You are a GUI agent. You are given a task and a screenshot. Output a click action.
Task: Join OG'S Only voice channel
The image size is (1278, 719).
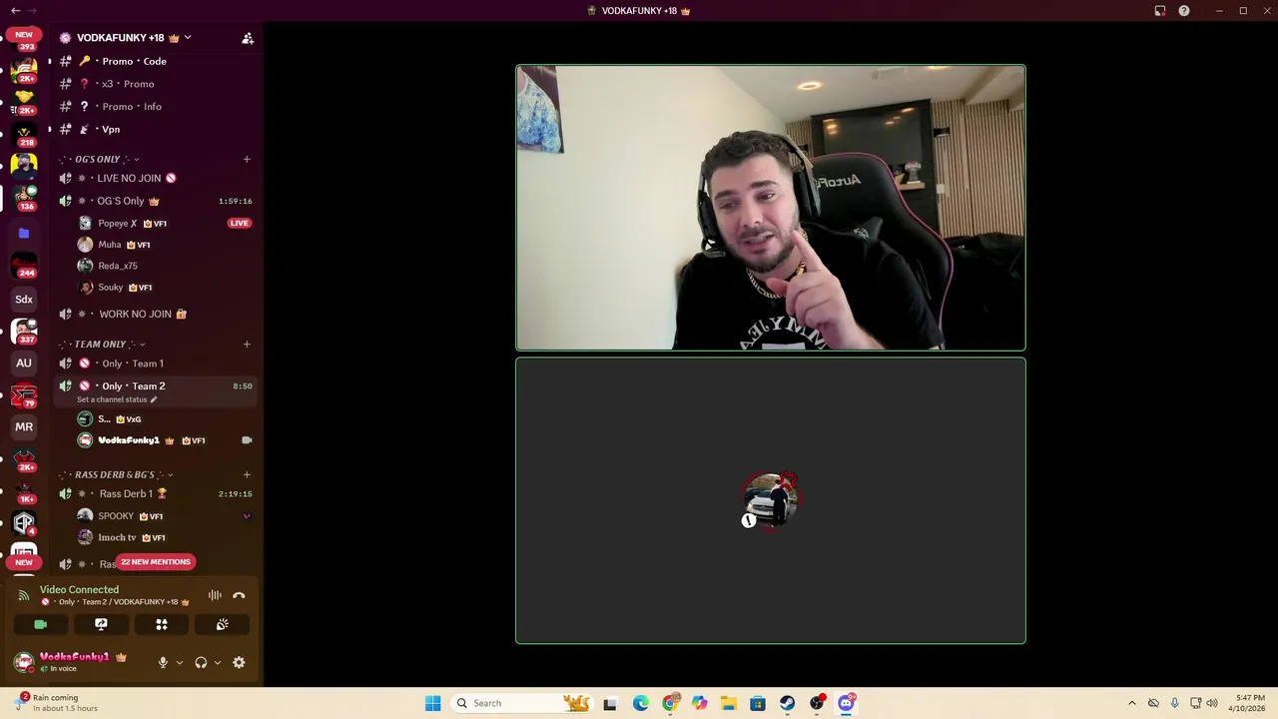[155, 201]
